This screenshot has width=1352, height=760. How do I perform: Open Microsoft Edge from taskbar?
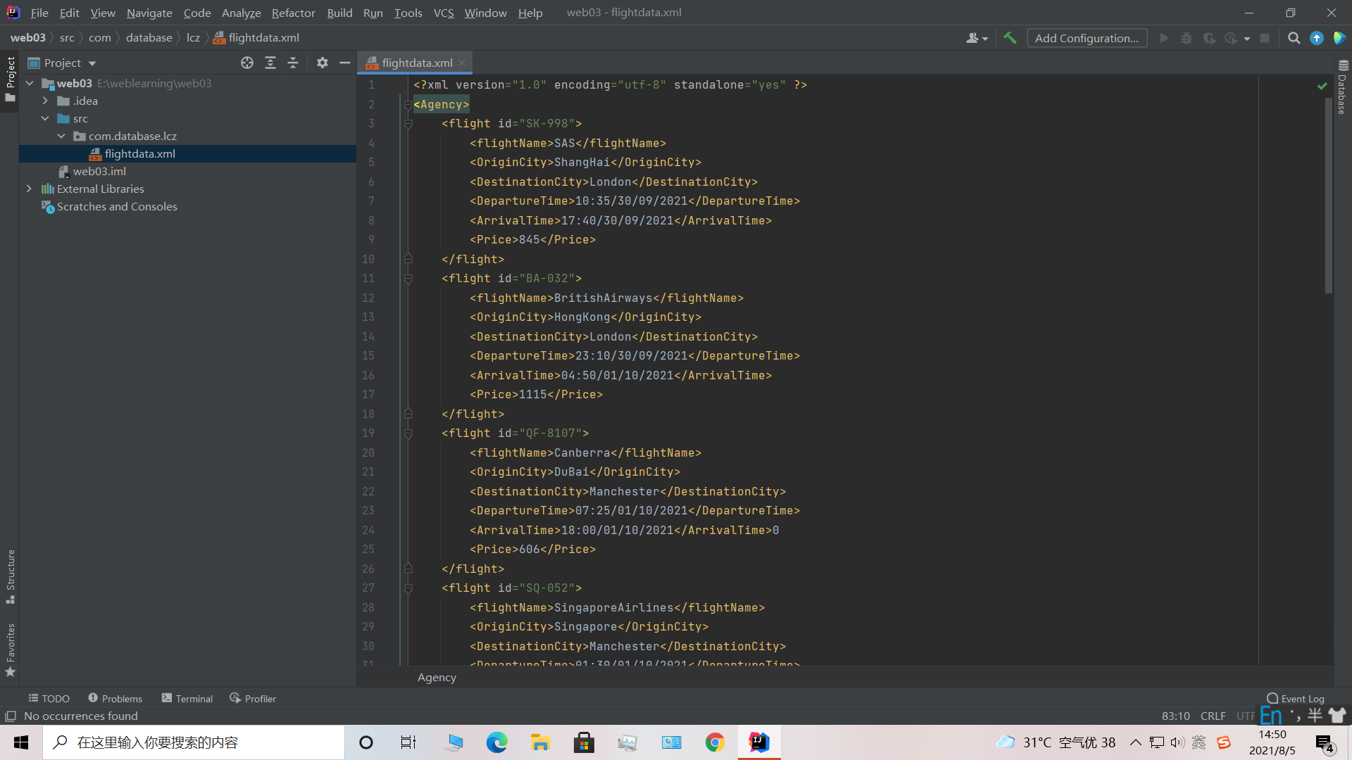coord(496,742)
